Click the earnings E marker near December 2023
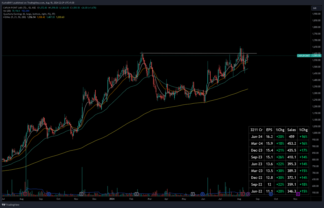 point(82,194)
